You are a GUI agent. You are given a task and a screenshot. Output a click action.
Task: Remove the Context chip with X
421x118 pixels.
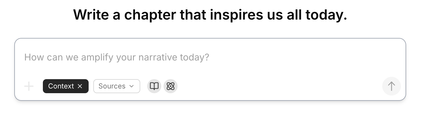coord(80,86)
